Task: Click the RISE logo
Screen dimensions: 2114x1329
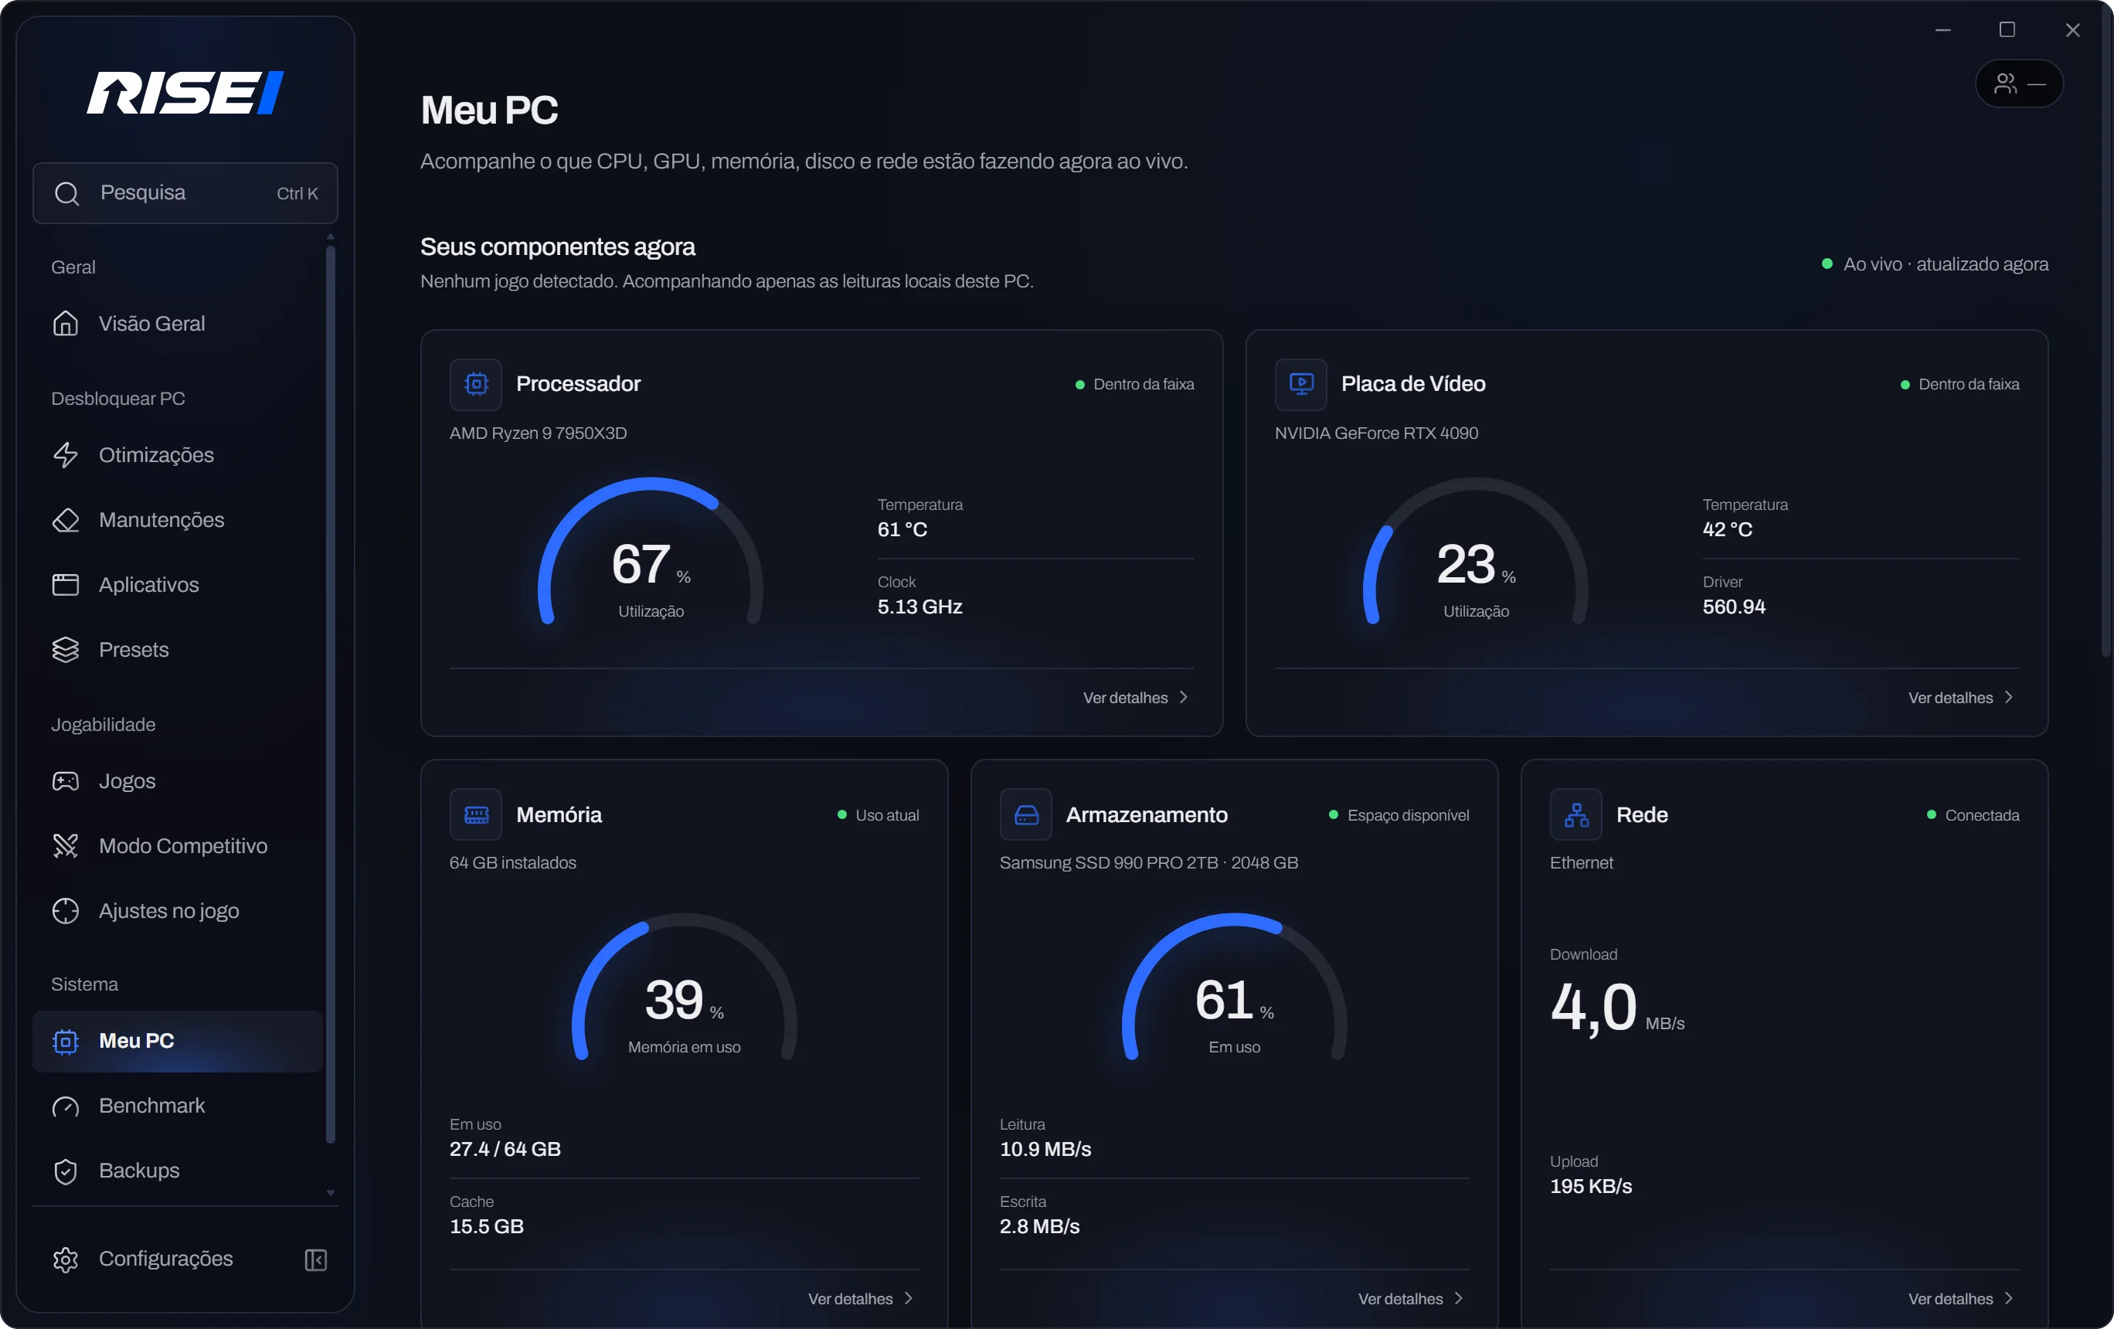Action: 185,93
